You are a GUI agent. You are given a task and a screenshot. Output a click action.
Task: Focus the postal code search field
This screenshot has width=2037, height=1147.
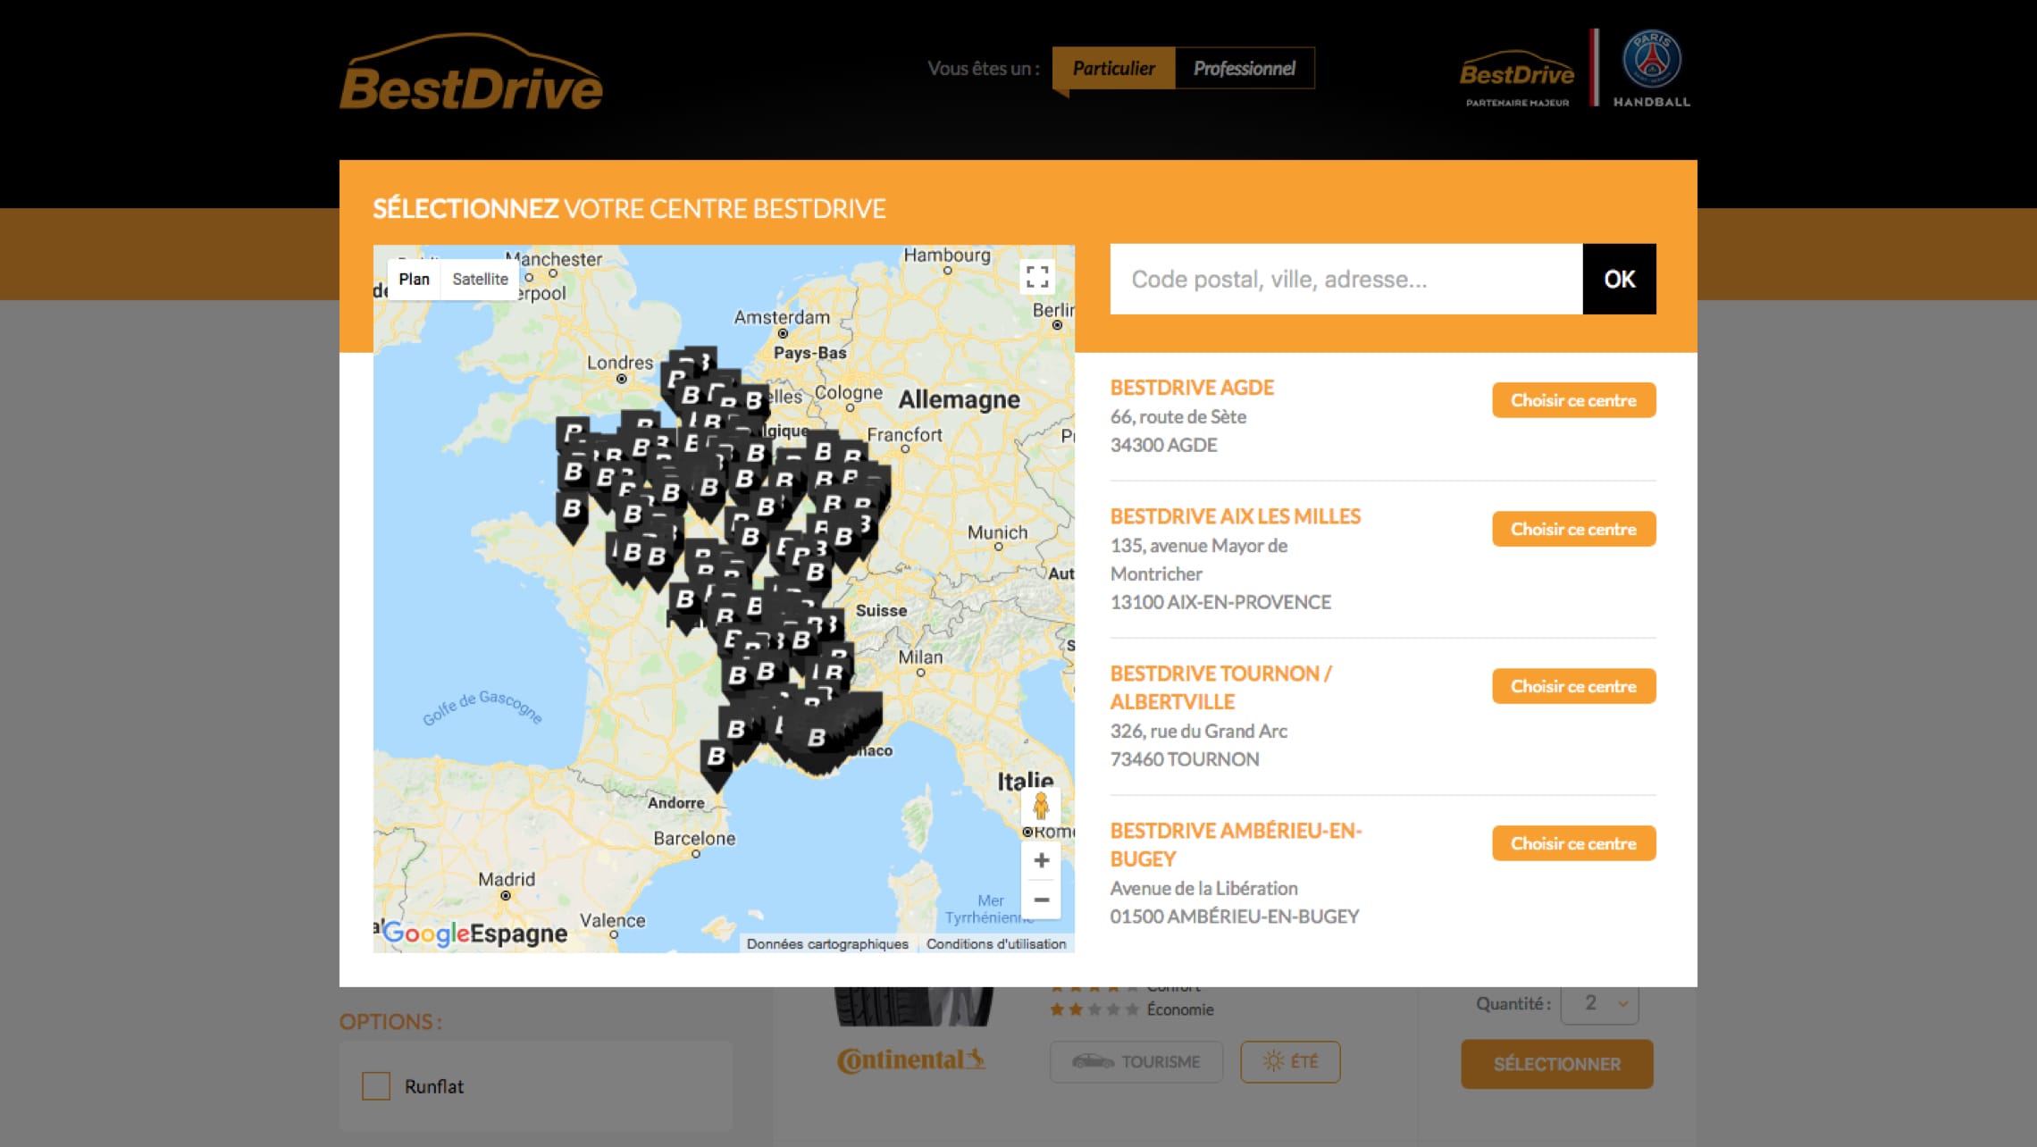pos(1346,279)
